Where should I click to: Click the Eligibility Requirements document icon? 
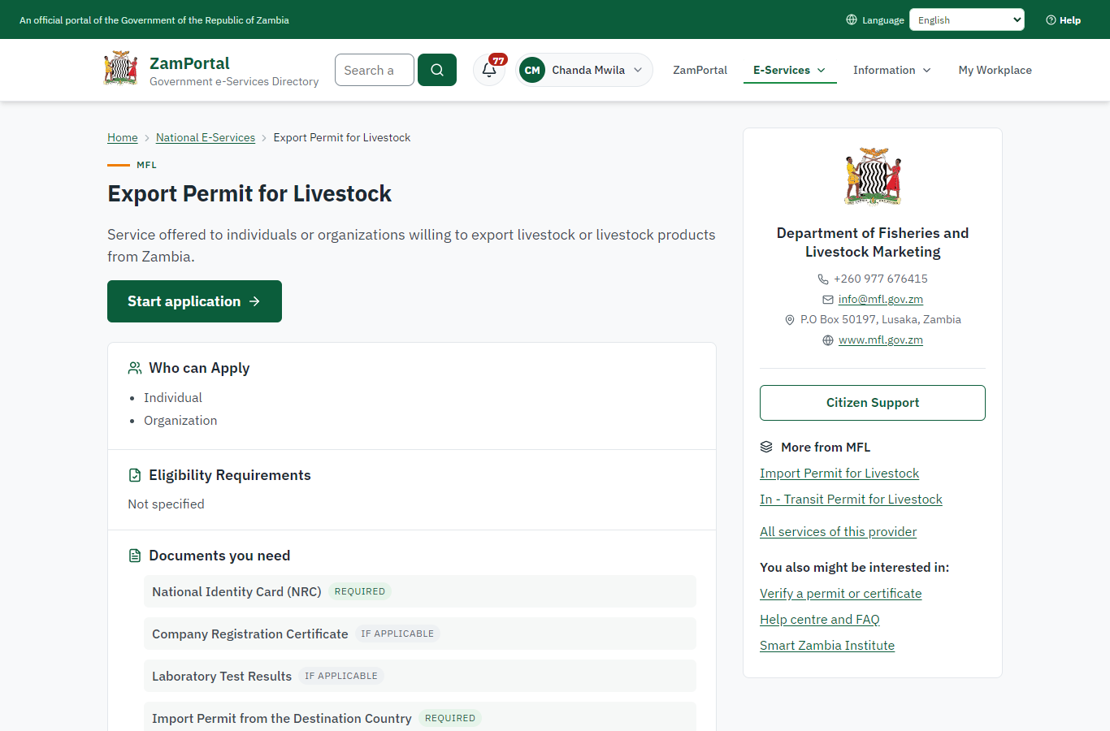(135, 475)
